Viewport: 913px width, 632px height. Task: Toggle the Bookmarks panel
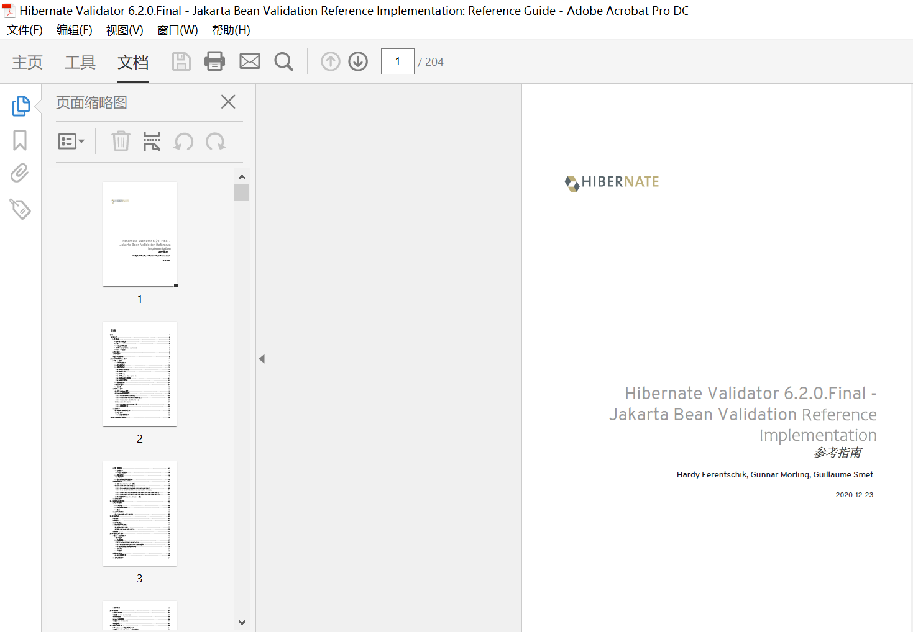19,140
